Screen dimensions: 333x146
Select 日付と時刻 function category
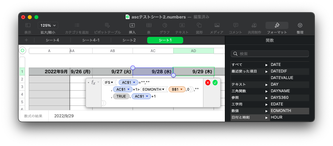pos(250,117)
